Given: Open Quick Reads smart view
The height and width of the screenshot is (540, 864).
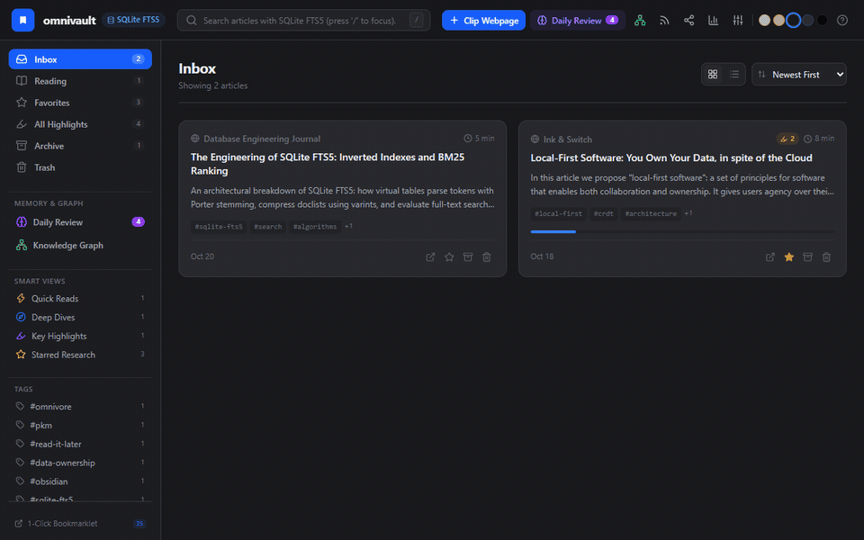Looking at the screenshot, I should tap(80, 298).
